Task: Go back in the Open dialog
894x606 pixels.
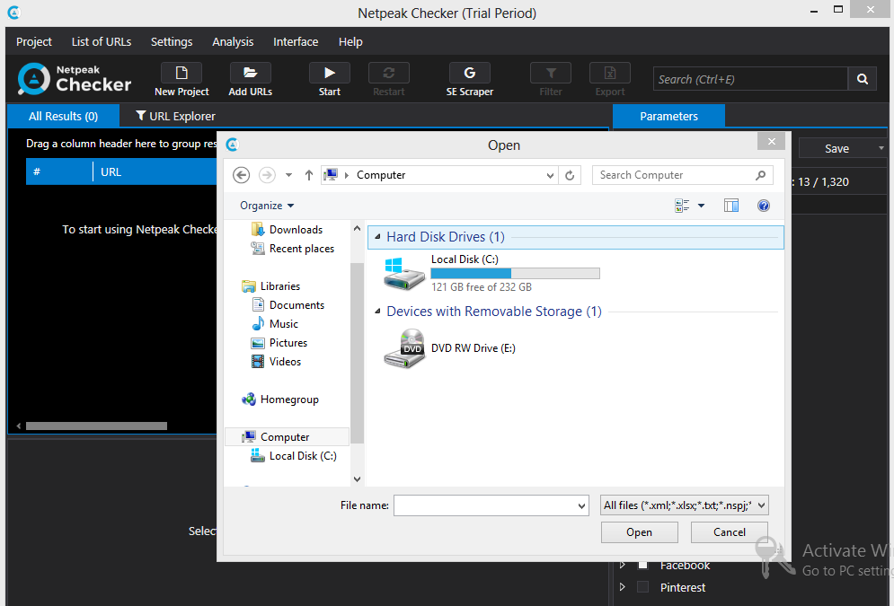Action: click(x=242, y=175)
